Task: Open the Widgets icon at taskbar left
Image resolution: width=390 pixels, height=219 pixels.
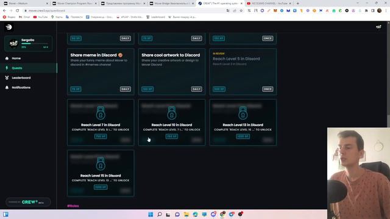Action: (5, 214)
